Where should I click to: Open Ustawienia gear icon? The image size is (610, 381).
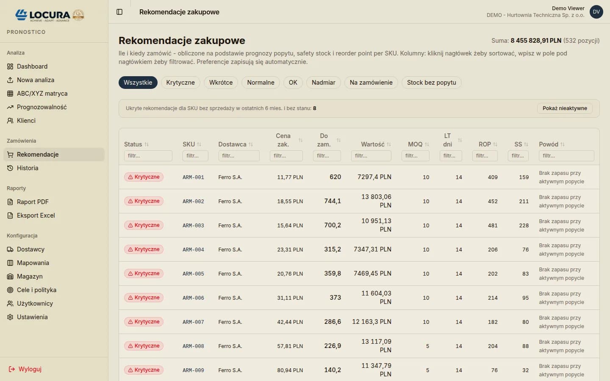tap(10, 317)
